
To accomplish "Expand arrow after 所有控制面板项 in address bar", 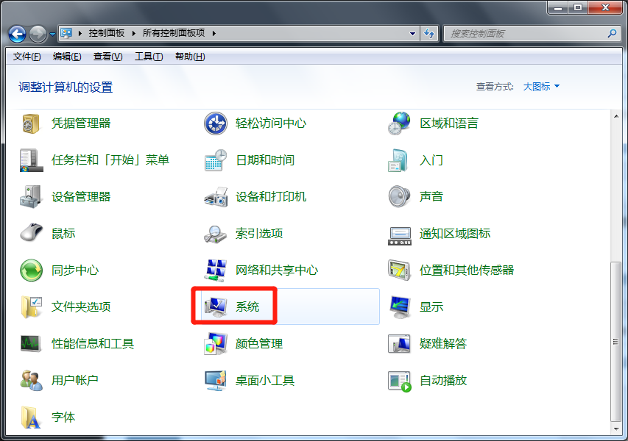I will click(x=214, y=33).
